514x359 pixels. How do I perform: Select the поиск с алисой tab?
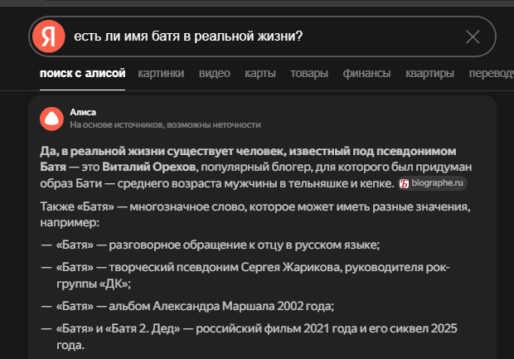click(82, 73)
